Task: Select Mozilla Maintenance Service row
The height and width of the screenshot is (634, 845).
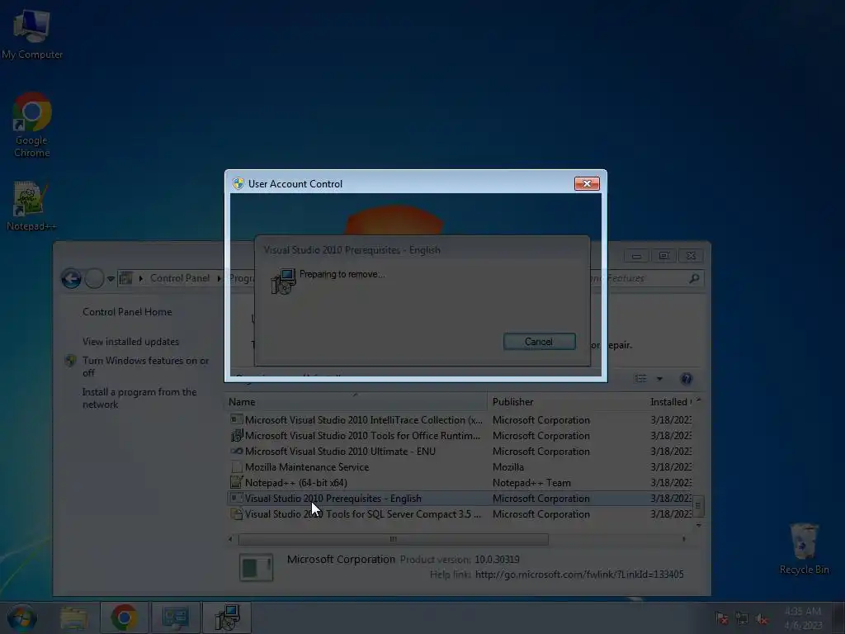Action: [x=460, y=467]
